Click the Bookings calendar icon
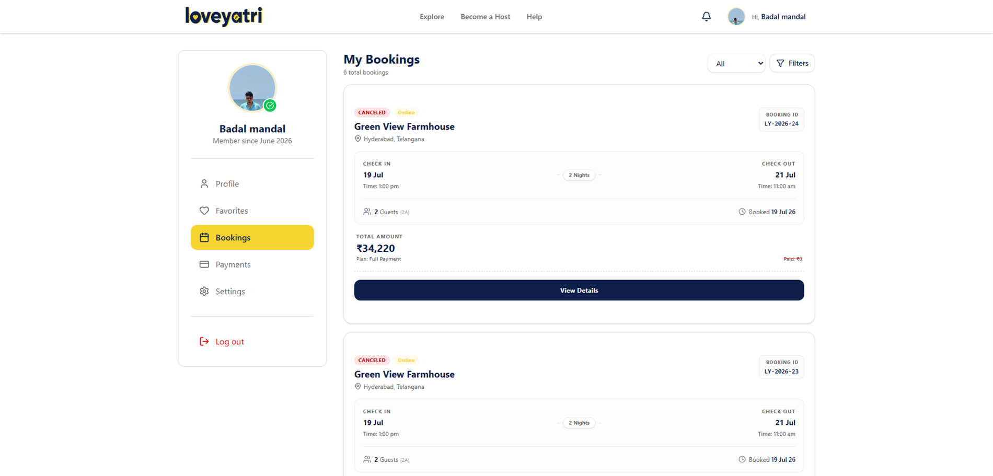Screen dimensions: 993x476 (204, 238)
